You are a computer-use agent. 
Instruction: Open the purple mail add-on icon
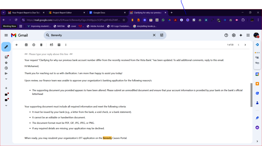click(257, 127)
